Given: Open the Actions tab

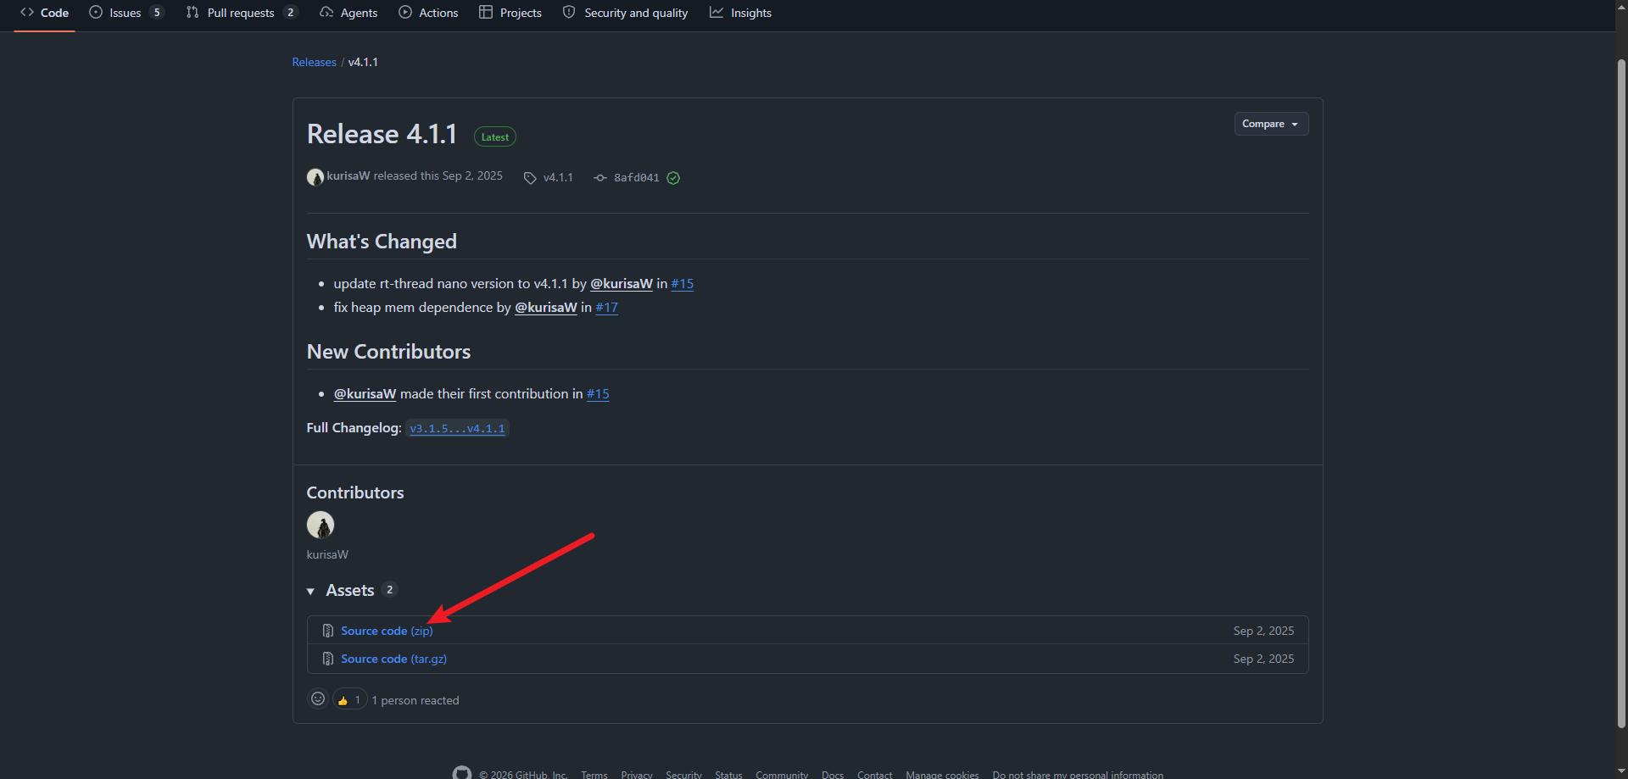Looking at the screenshot, I should 428,13.
